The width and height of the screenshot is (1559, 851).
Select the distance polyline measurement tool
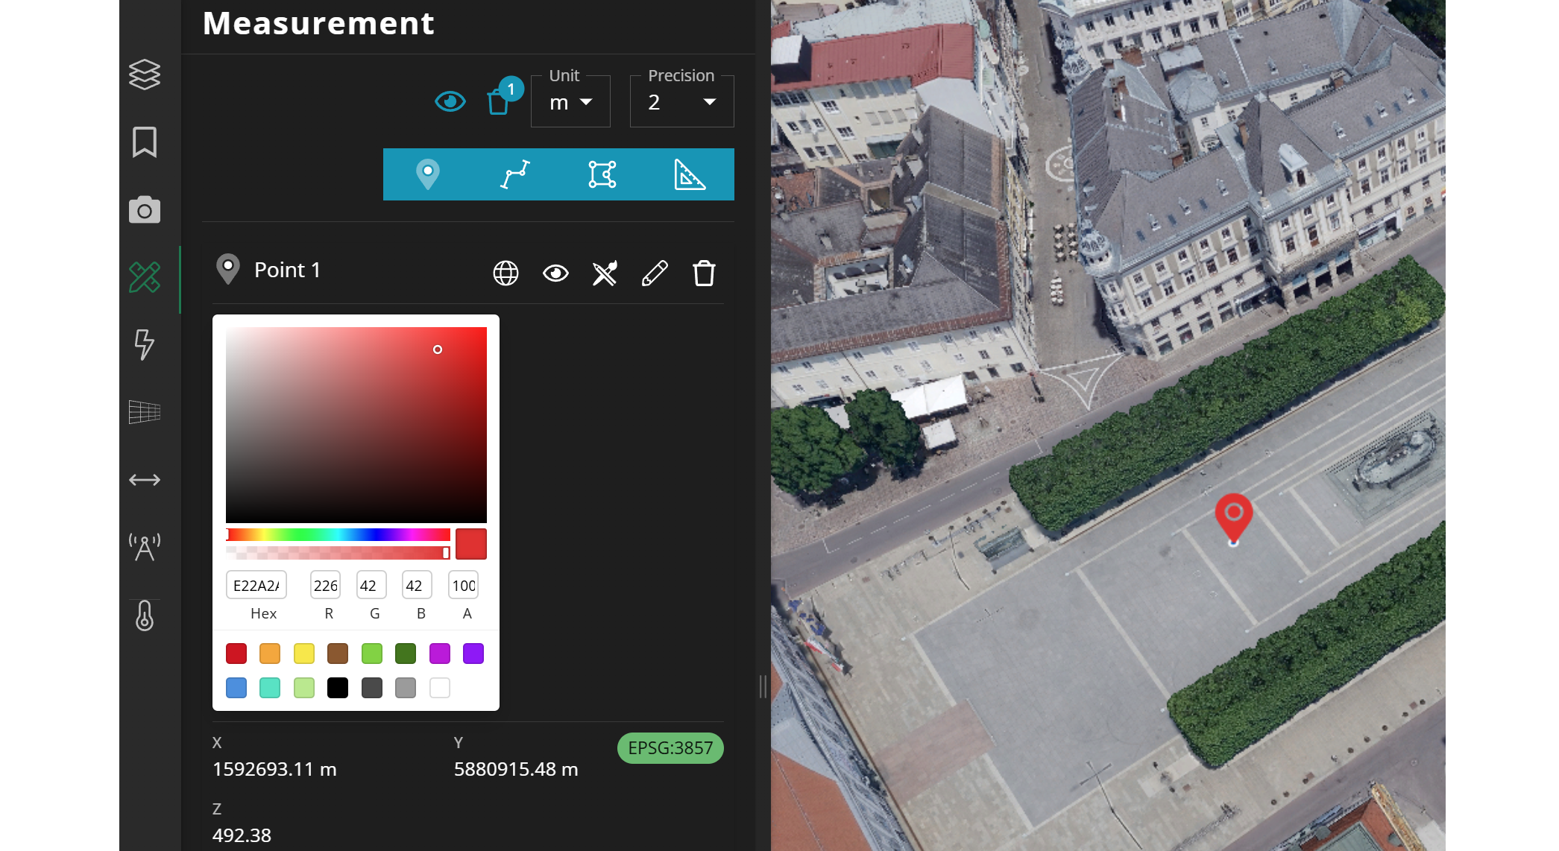(514, 174)
